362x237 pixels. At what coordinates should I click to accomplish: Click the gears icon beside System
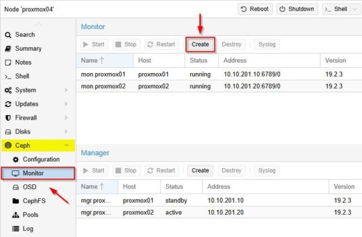[8, 90]
